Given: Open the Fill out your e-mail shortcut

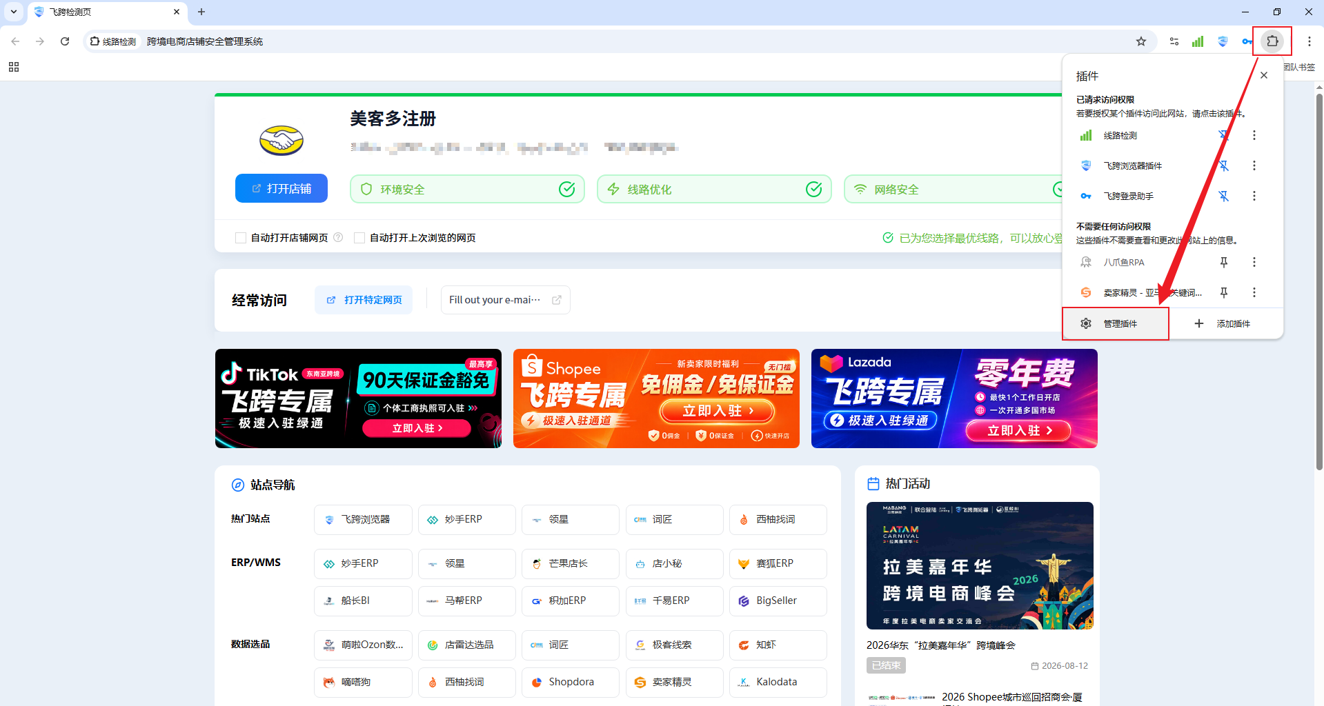Looking at the screenshot, I should 505,300.
